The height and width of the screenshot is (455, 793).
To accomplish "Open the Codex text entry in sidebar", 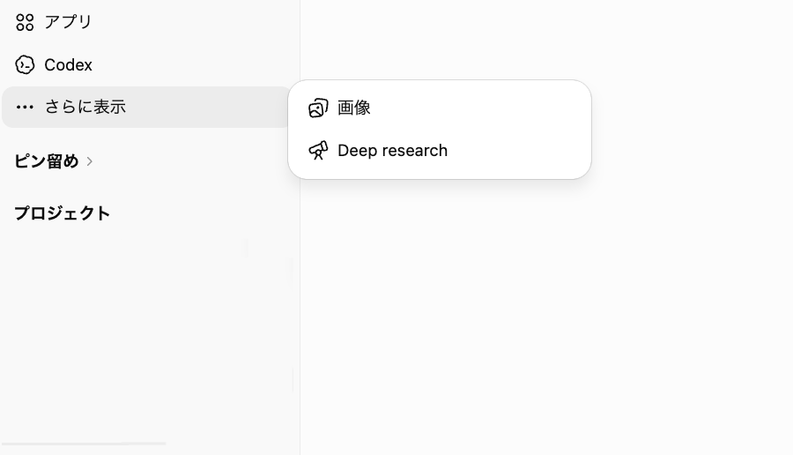I will point(68,64).
